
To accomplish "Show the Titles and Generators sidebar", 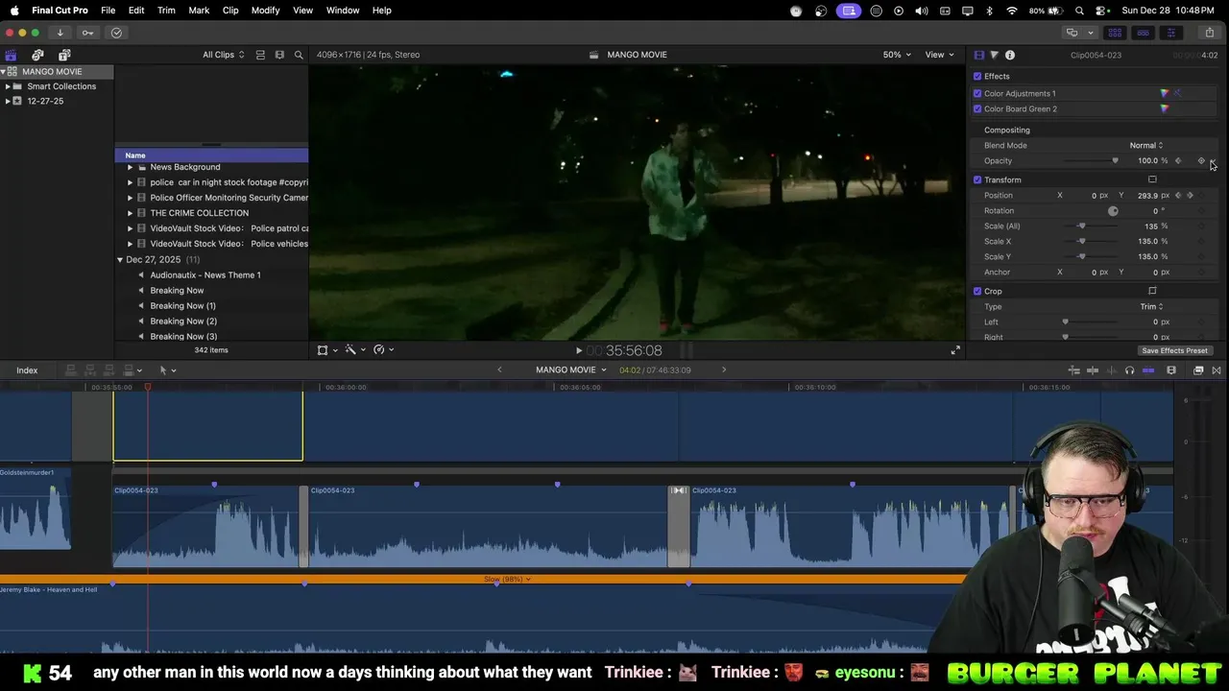I will [64, 55].
